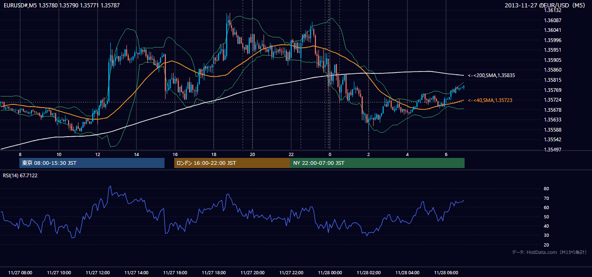Image resolution: width=592 pixels, height=277 pixels.
Task: Click price axis value 1.35542
Action: click(x=553, y=139)
